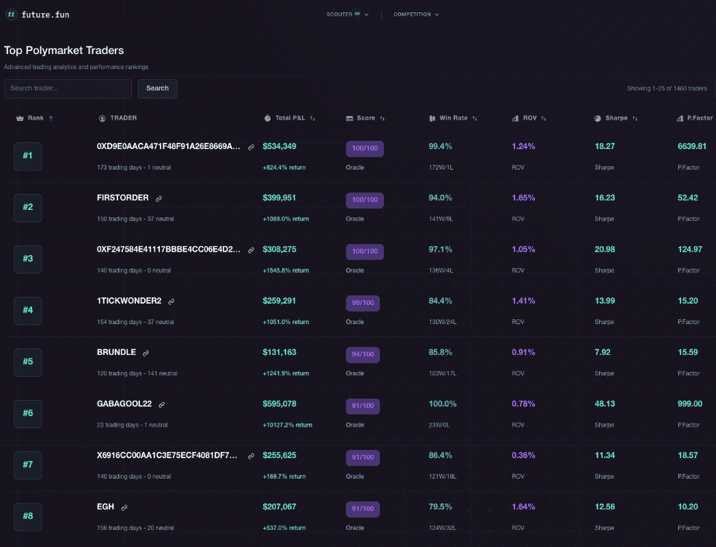Click the crown icon in Rank header
This screenshot has width=716, height=547.
(20, 118)
